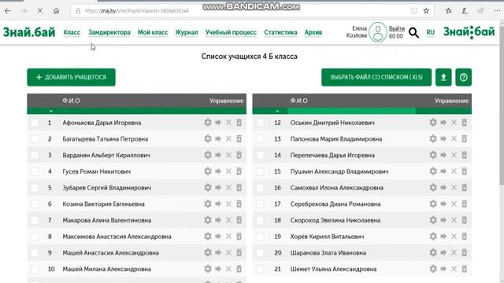Image resolution: width=504 pixels, height=283 pixels.
Task: Click ВЫБРАТЬ ФАЙЛ СО СПИСКОМ (XLS) button
Action: (376, 77)
